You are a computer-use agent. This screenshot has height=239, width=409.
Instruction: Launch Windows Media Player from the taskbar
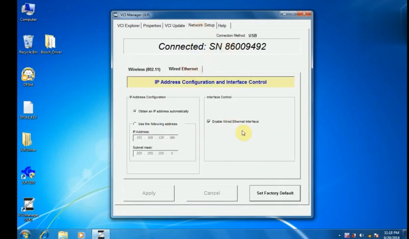pyautogui.click(x=81, y=235)
